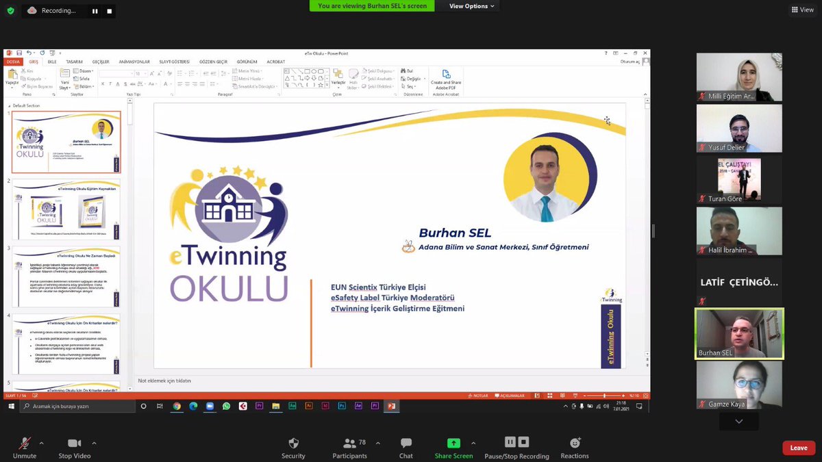
Task: Click the View layout button
Action: coord(803,10)
